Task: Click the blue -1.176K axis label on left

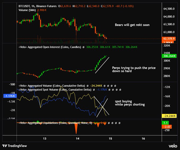Action: (10, 96)
